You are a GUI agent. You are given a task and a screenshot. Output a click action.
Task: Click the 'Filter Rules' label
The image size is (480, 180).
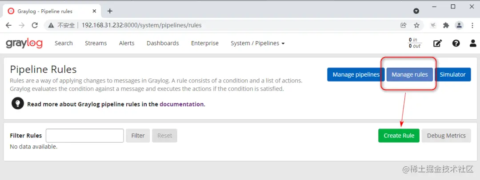[26, 136]
